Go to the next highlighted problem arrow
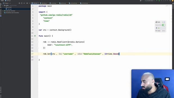 (x=171, y=5)
